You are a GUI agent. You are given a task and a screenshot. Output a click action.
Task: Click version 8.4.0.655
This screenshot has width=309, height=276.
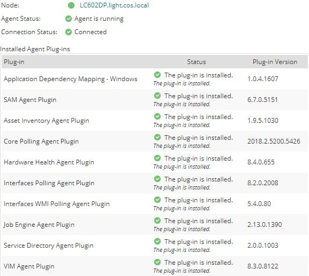pyautogui.click(x=261, y=162)
